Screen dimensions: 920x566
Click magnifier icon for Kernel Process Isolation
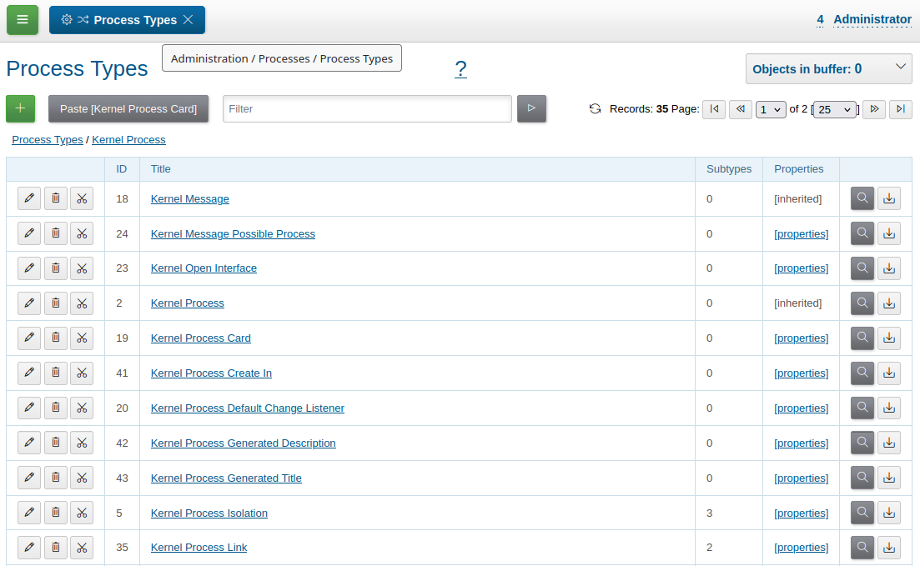[862, 513]
